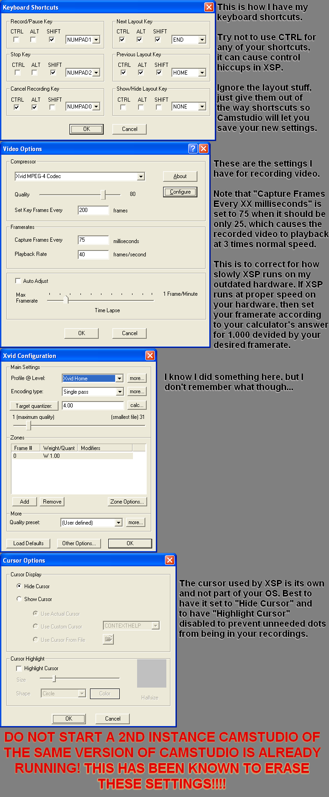Open the Profile @ Level dropdown

[119, 378]
